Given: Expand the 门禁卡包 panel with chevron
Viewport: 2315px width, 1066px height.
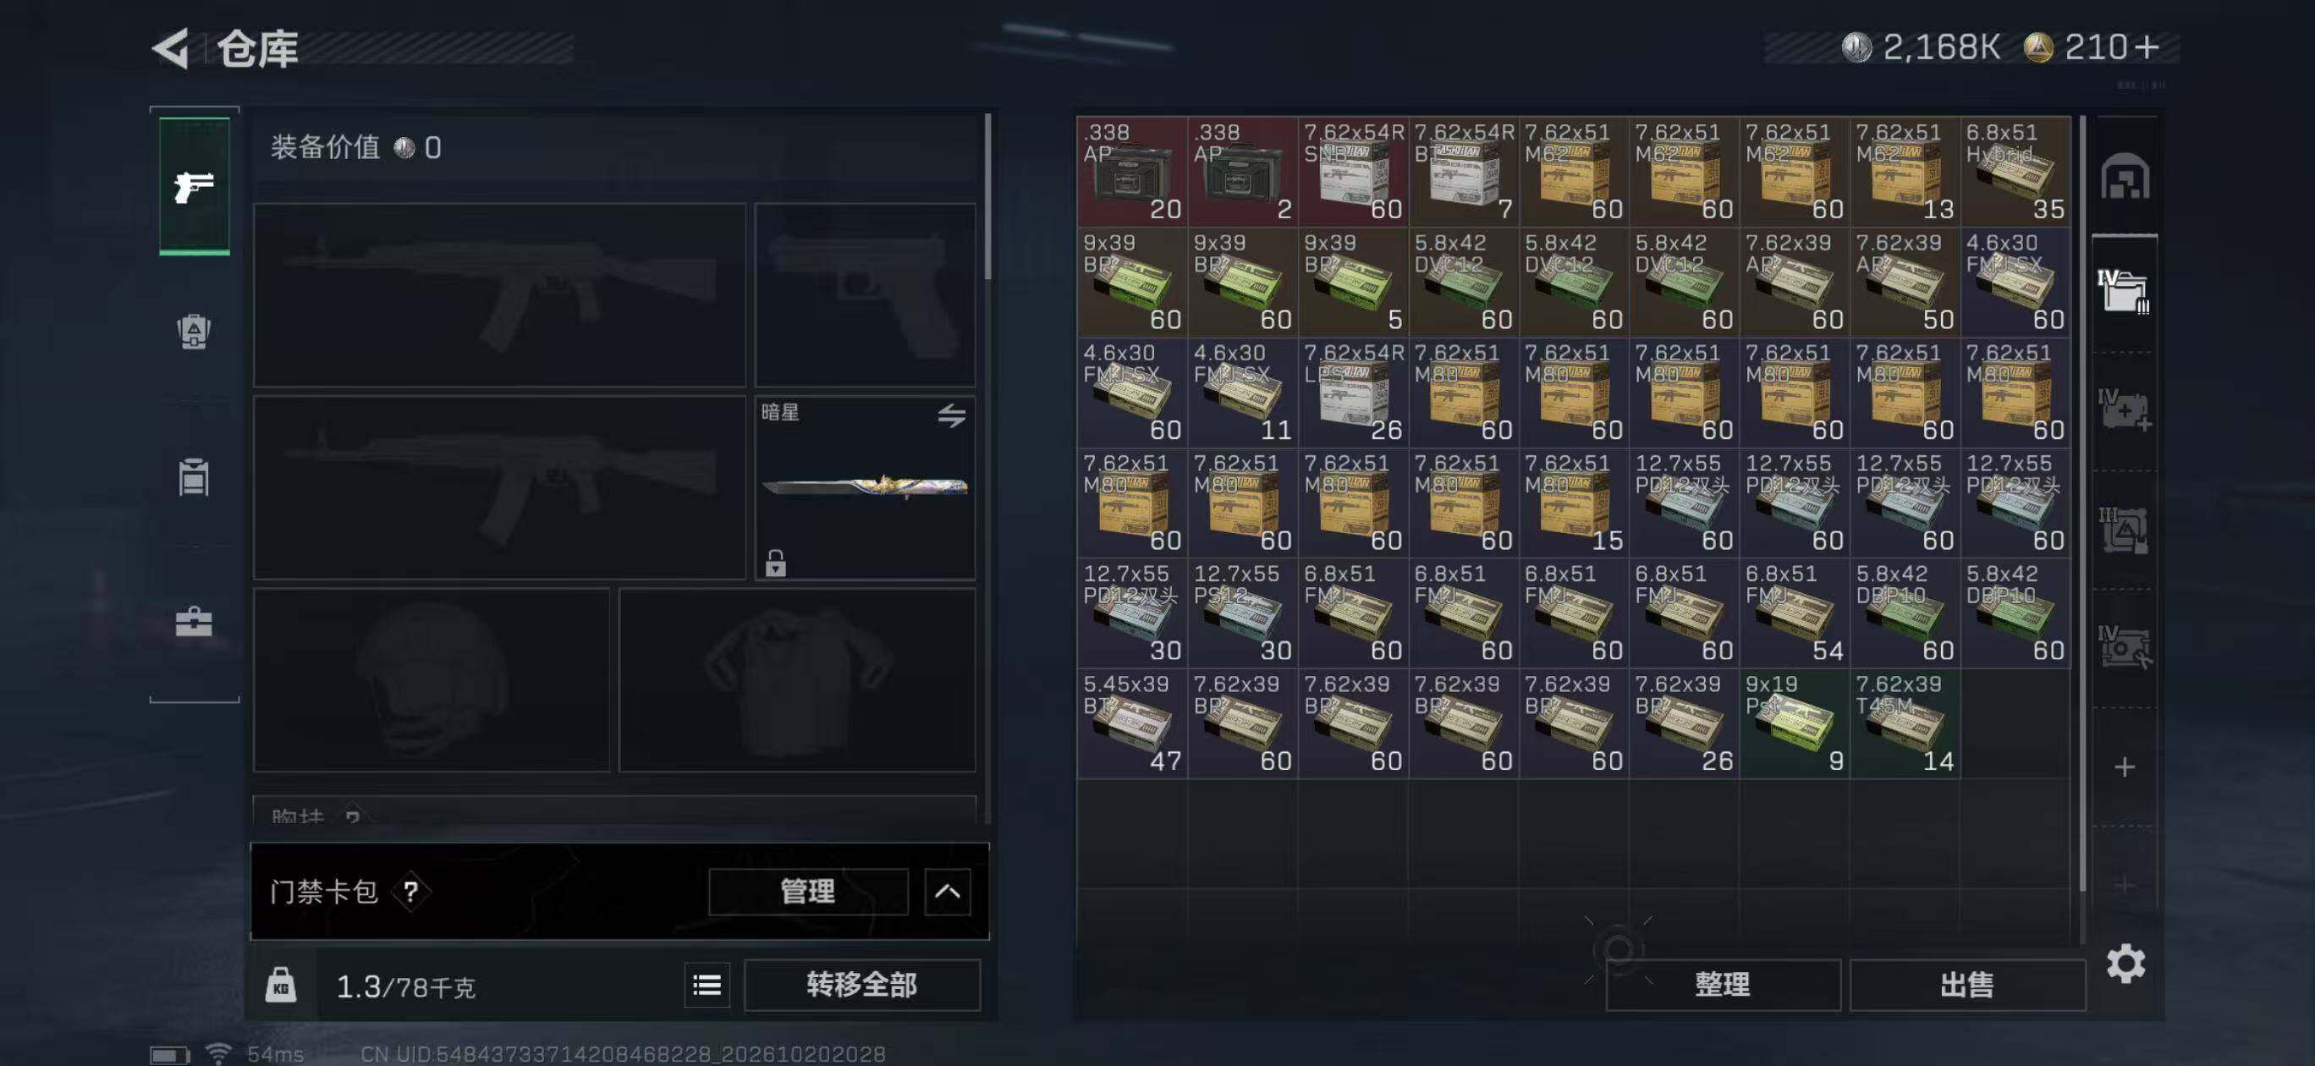Looking at the screenshot, I should 947,892.
